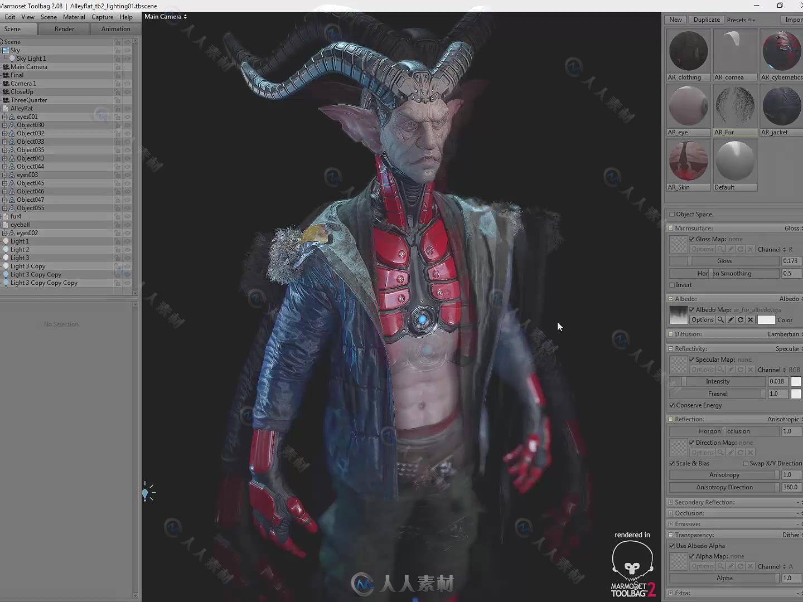
Task: Enable the Object Space checkbox
Action: (672, 215)
